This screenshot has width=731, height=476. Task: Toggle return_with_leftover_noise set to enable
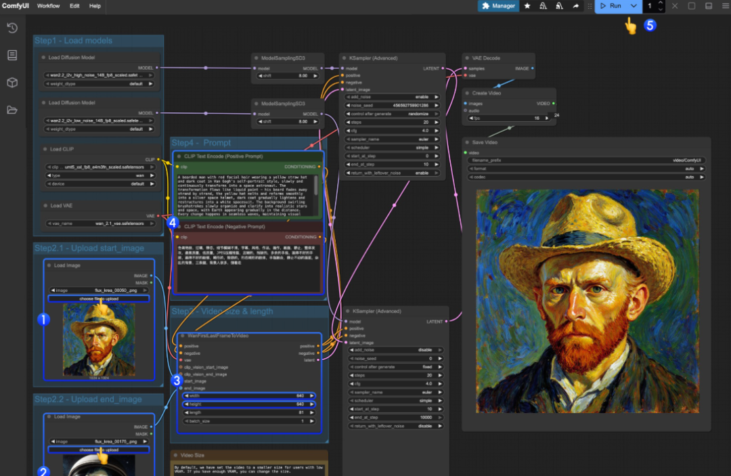point(393,173)
